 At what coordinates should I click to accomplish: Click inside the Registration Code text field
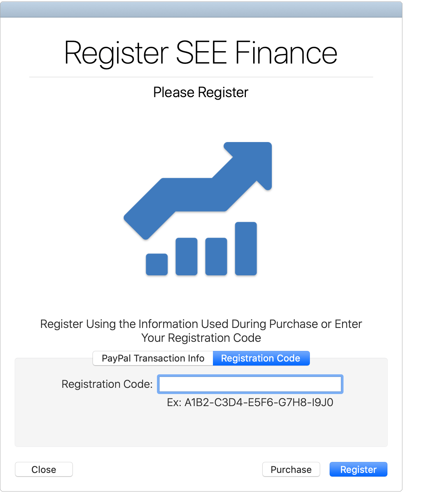250,384
